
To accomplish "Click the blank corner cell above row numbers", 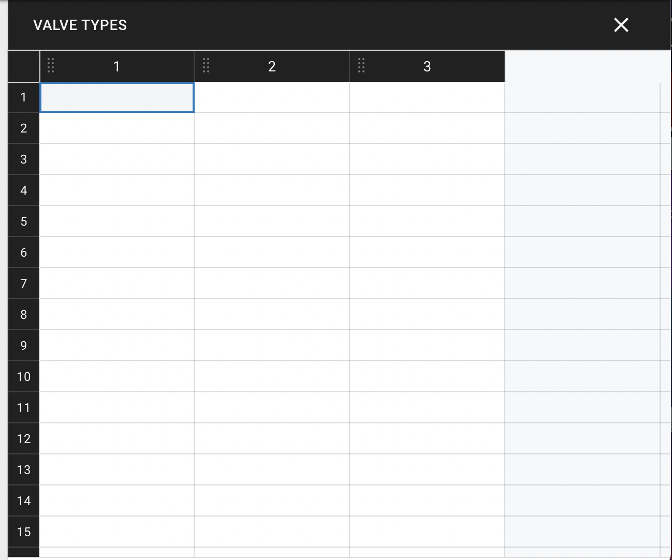I will pyautogui.click(x=23, y=66).
